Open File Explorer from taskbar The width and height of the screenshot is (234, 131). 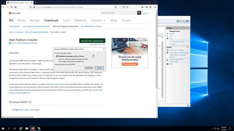27,128
